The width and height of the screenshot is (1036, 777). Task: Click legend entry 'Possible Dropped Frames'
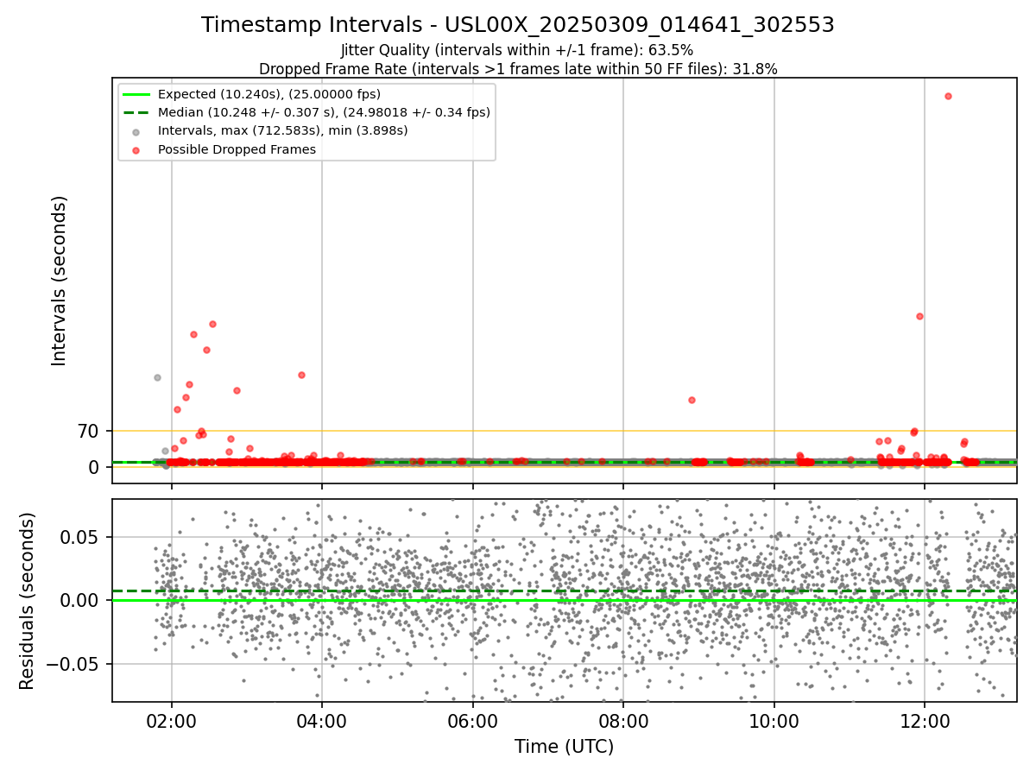pyautogui.click(x=237, y=149)
